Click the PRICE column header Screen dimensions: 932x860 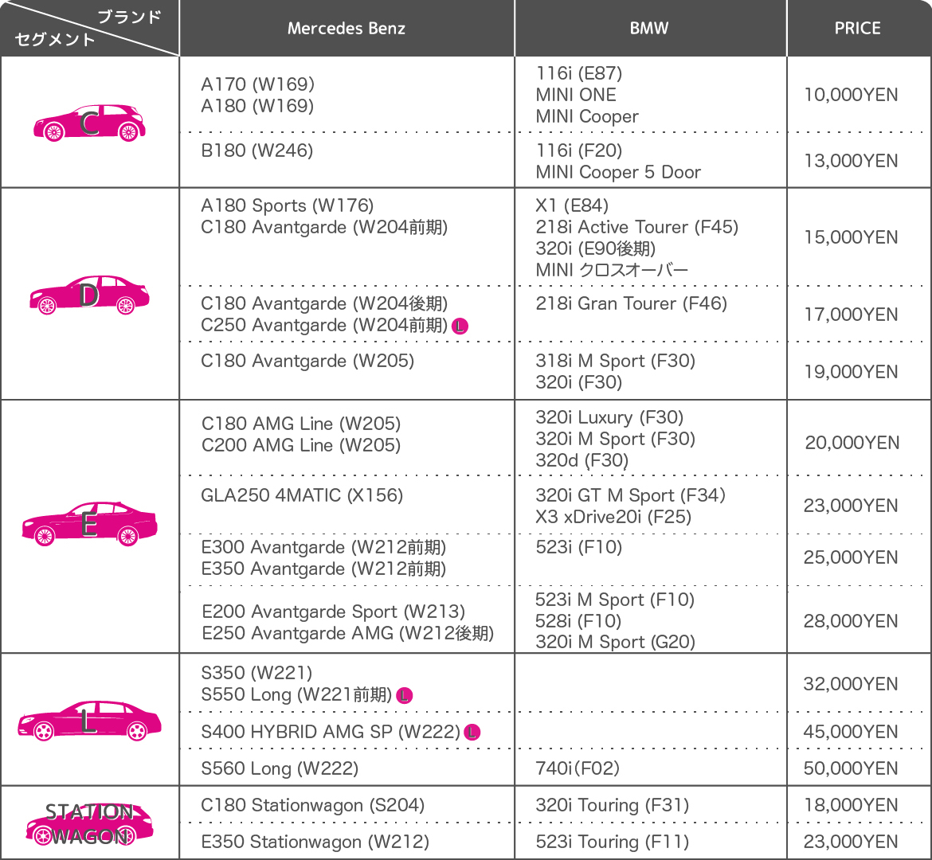point(857,28)
